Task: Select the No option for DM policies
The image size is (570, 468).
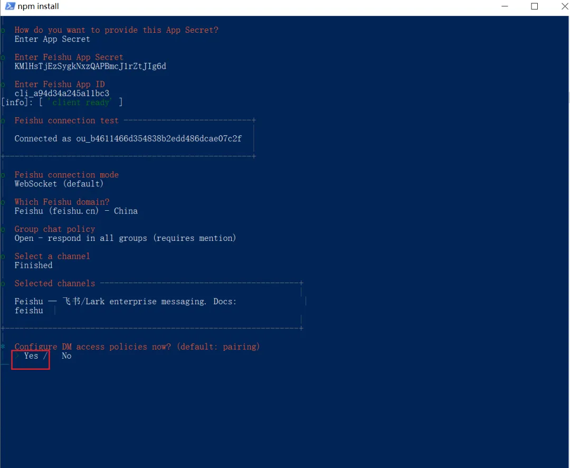Action: coord(66,356)
